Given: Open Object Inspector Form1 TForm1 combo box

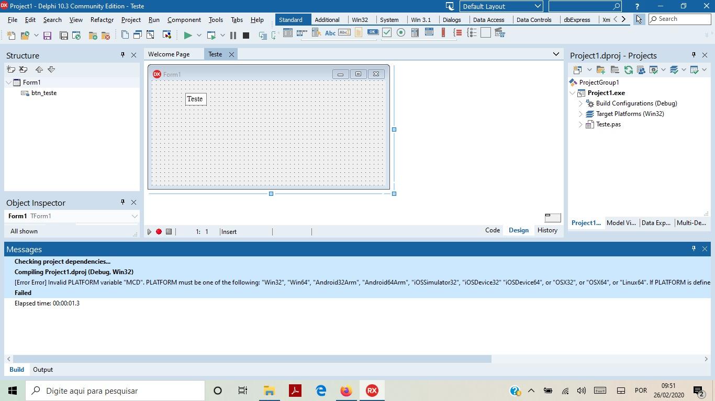Looking at the screenshot, I should [x=72, y=216].
